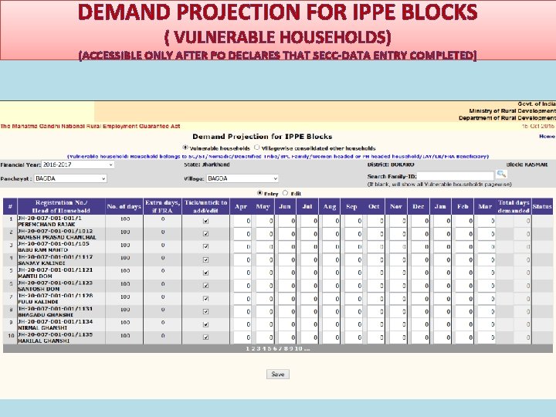Click 'District: BOKARO' label
Screen dimensions: 556x417
[391, 164]
